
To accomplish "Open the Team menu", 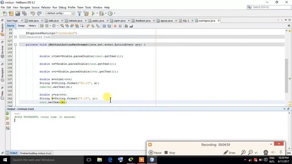I will tap(80, 7).
